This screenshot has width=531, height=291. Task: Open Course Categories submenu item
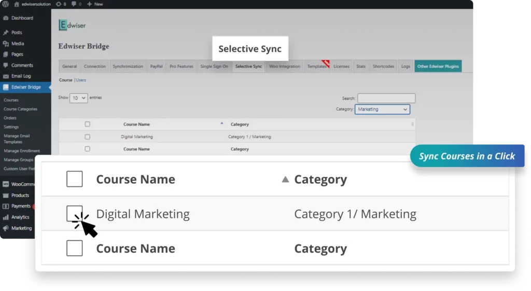(x=20, y=109)
